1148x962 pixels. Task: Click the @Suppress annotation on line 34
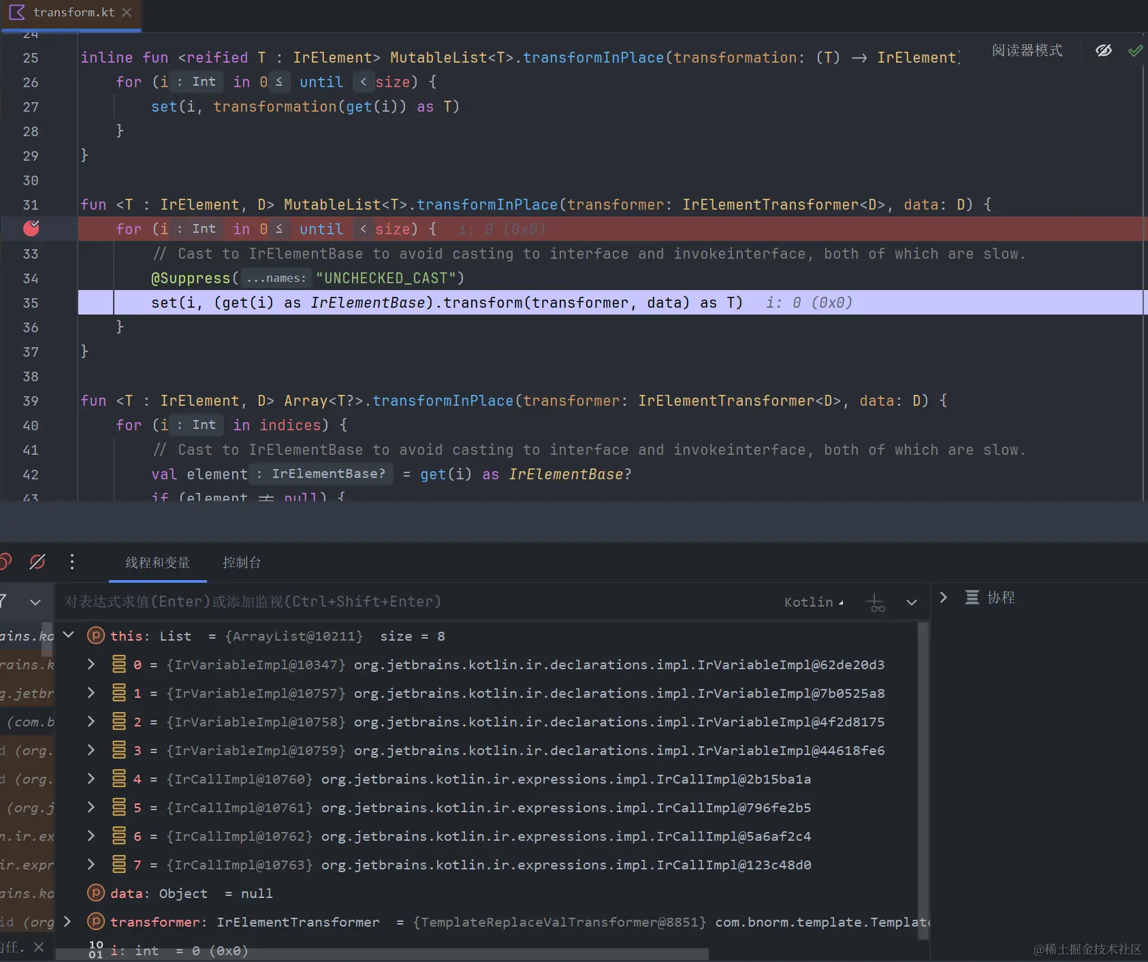point(191,278)
